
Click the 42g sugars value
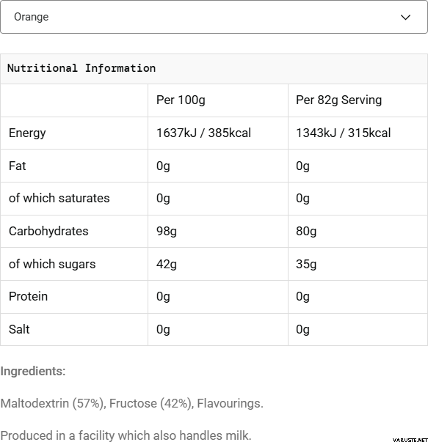[x=167, y=265]
